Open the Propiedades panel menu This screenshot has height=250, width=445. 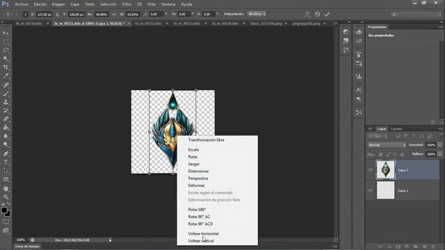(440, 27)
